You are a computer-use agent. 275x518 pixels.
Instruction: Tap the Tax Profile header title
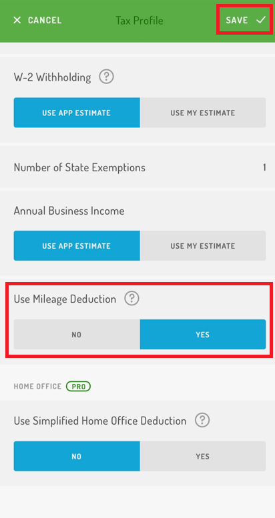tap(140, 21)
